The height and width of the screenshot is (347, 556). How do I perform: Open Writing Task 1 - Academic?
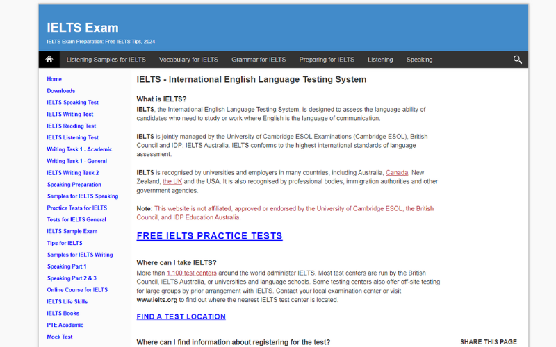(79, 149)
